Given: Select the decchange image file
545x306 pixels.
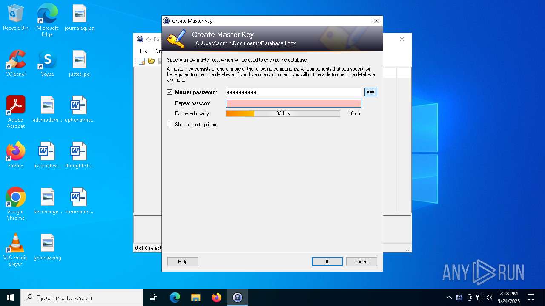Looking at the screenshot, I should [x=47, y=201].
